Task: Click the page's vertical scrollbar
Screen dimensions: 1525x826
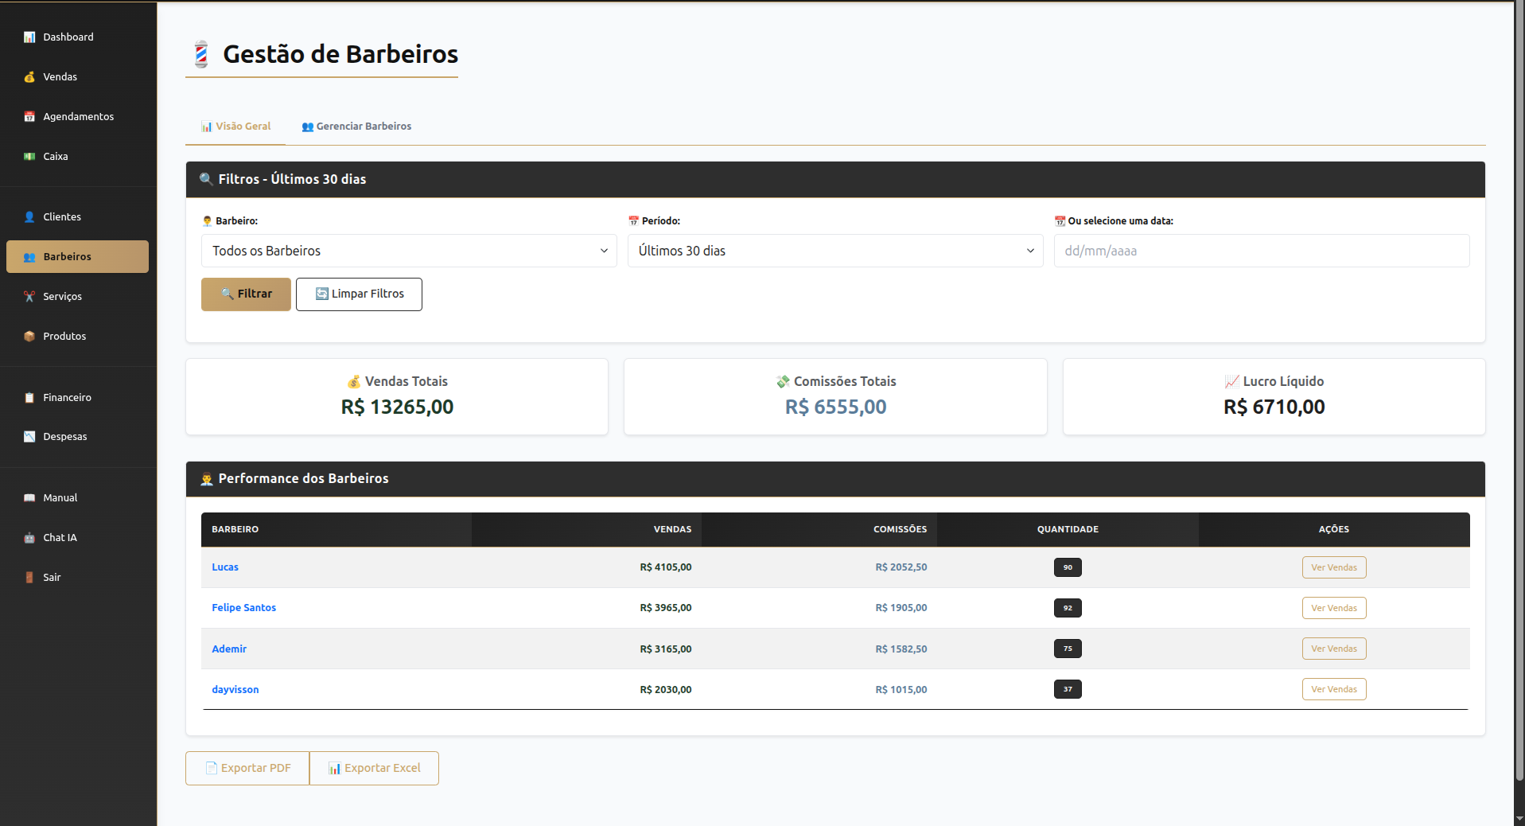Action: pos(1519,398)
